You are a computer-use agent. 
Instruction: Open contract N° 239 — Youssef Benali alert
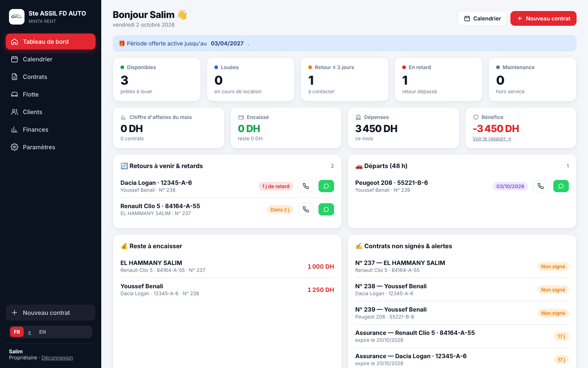pos(462,313)
